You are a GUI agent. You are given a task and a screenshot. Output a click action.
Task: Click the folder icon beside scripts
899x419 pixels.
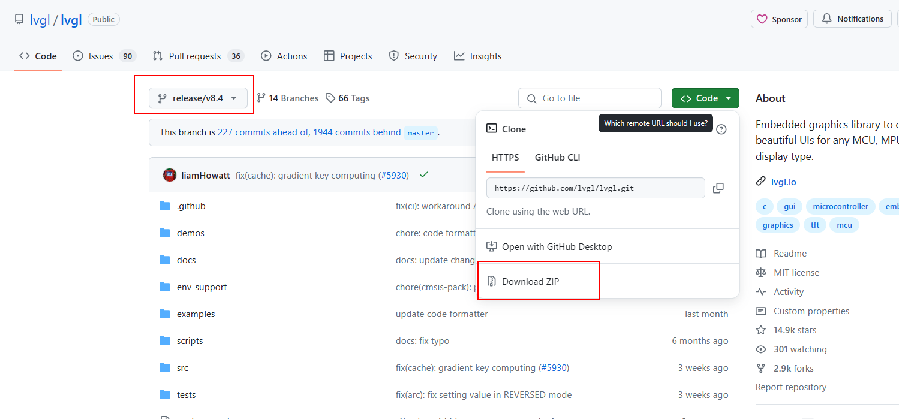[165, 340]
